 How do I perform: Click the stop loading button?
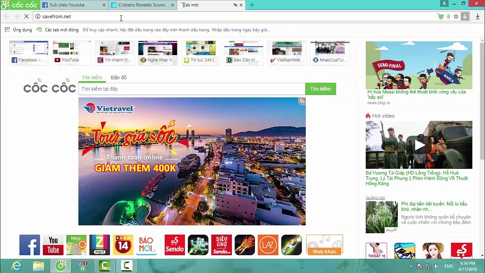click(27, 16)
